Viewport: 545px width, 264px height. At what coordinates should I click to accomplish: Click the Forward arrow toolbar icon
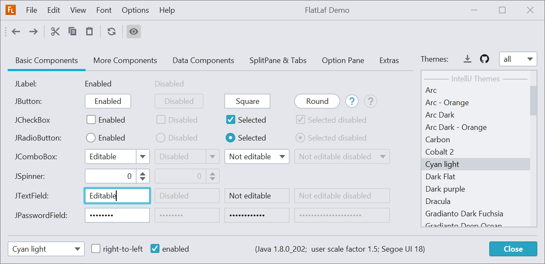[33, 32]
